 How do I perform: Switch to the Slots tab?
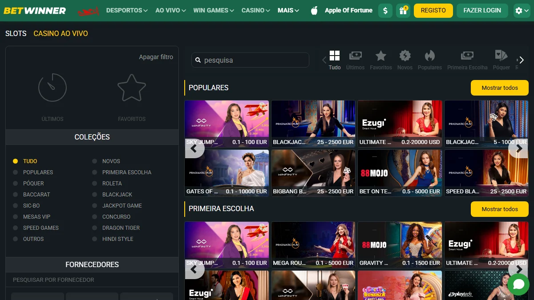click(x=16, y=33)
